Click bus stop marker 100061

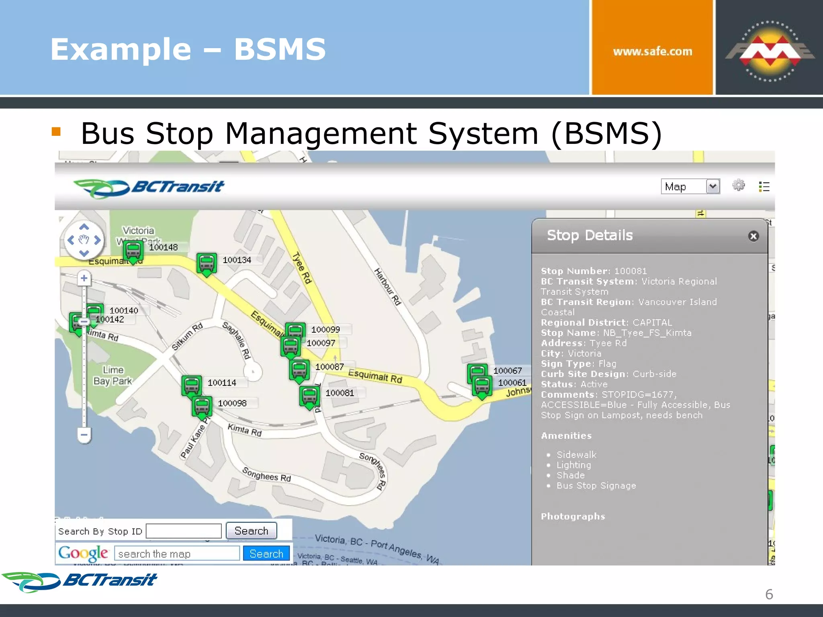482,388
